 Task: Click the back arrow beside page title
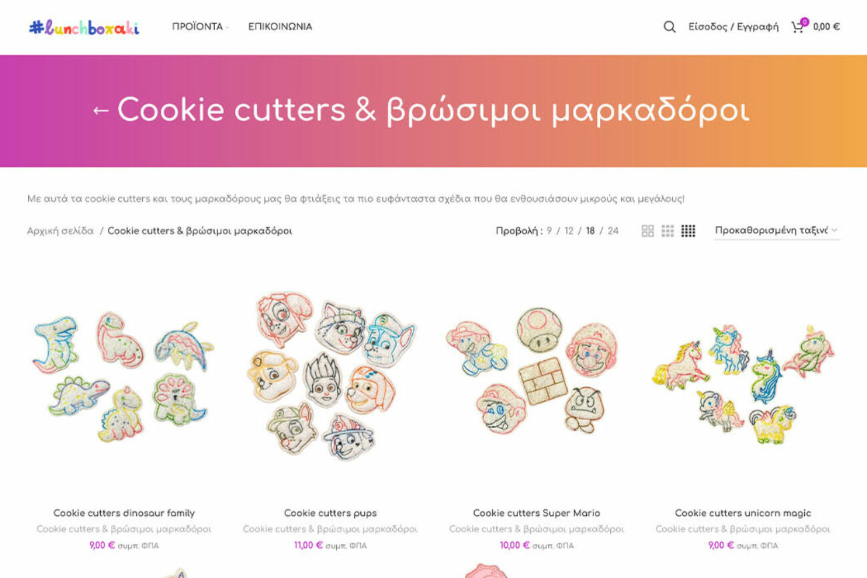click(x=101, y=111)
